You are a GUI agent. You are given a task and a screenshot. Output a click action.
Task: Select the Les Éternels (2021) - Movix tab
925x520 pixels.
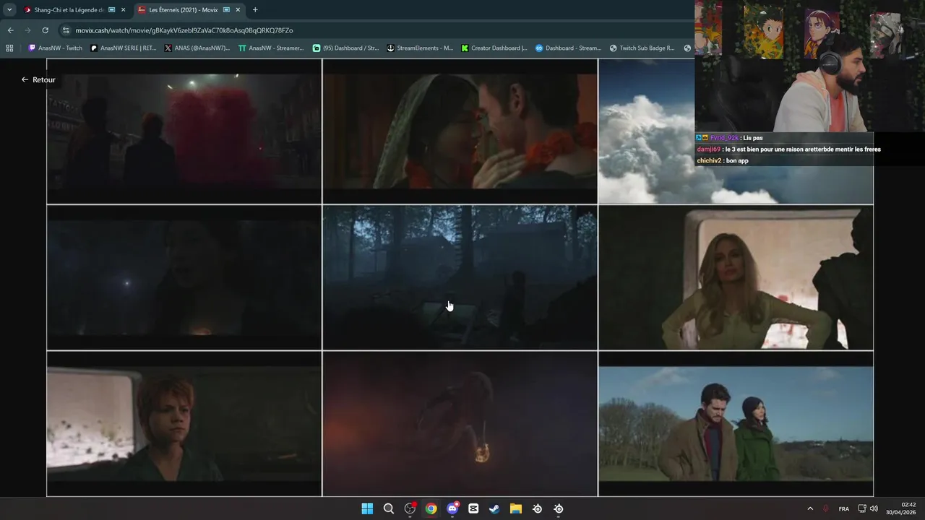pyautogui.click(x=189, y=10)
